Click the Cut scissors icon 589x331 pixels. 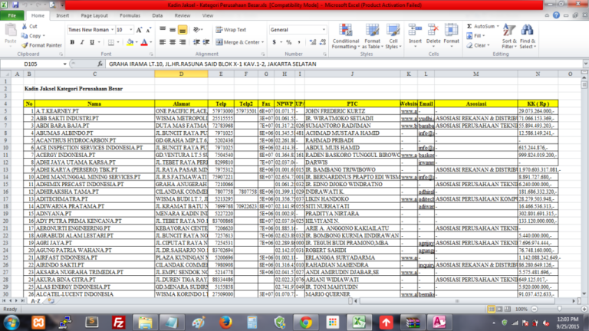(25, 26)
